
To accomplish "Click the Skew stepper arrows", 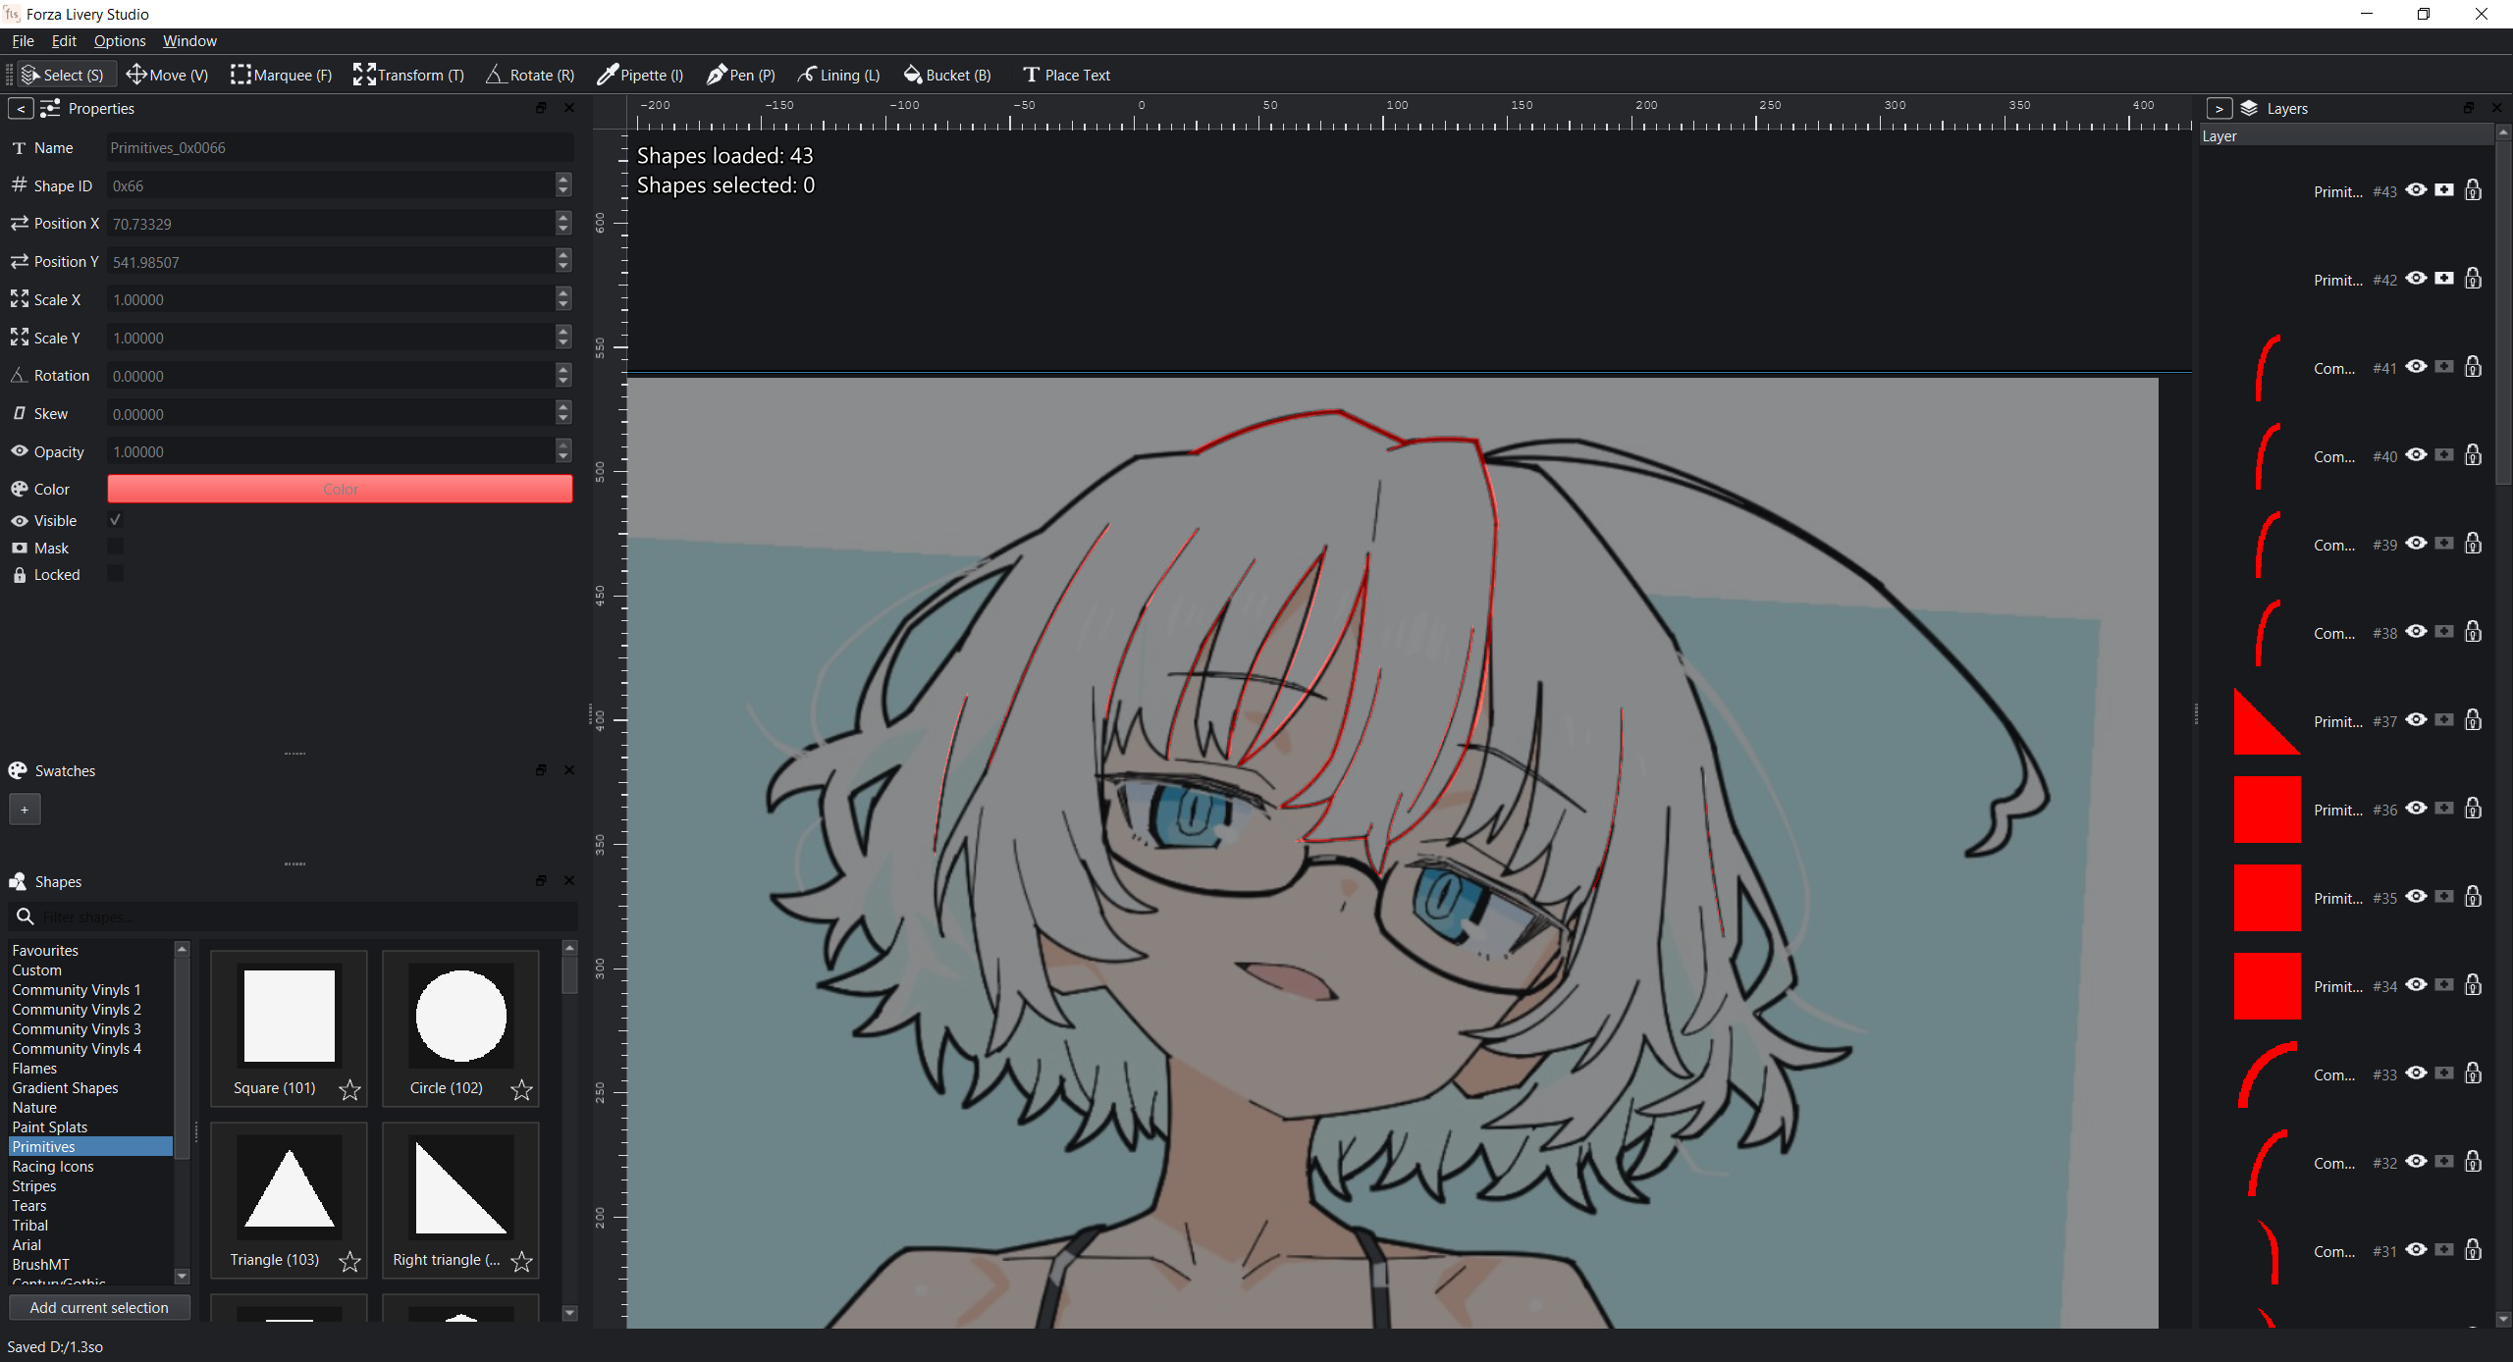I will click(x=563, y=413).
